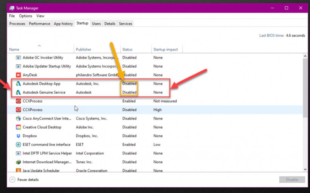Viewport: 310px width, 193px height.
Task: Sort by the Publisher column header
Action: click(x=84, y=50)
